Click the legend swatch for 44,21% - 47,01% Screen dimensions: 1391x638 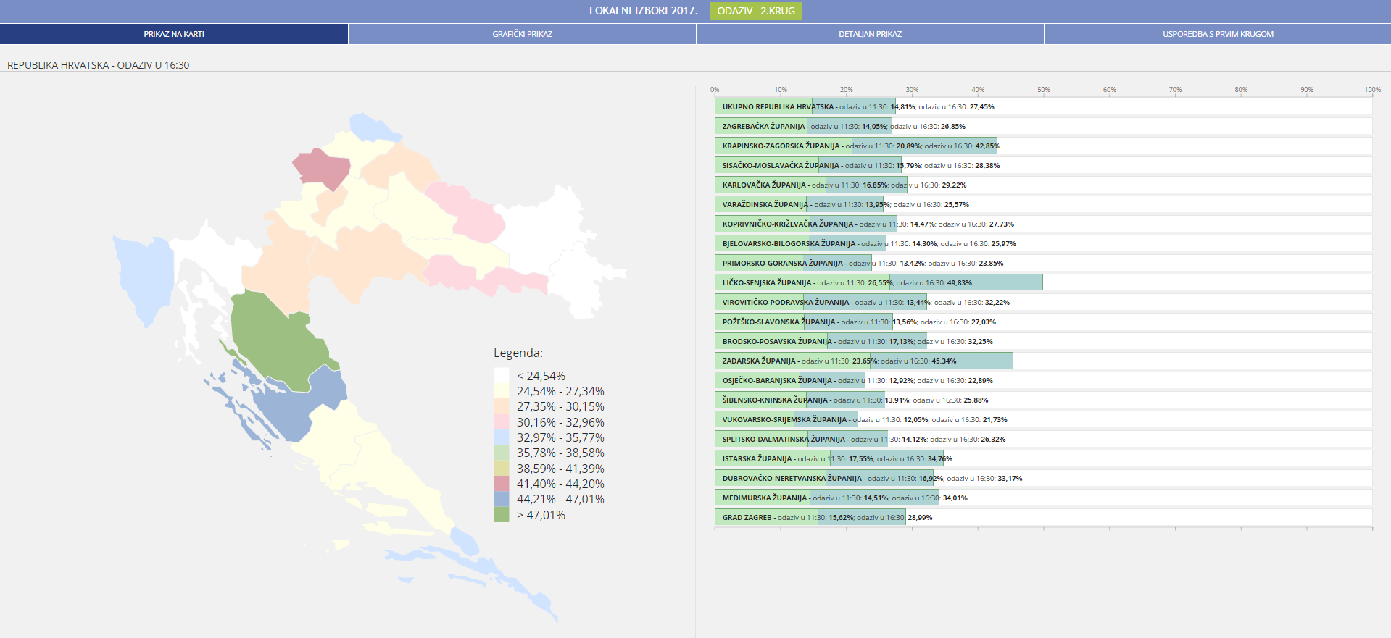tap(502, 500)
